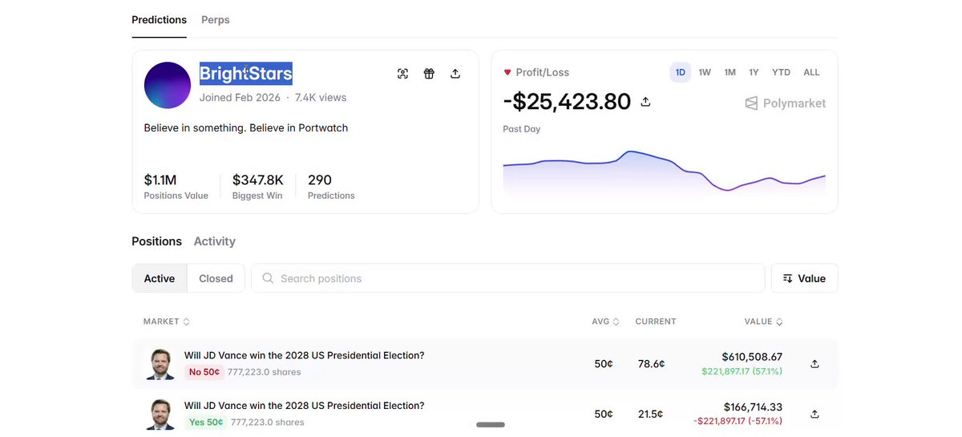Select the 1M profit range
This screenshot has width=962, height=437.
coord(730,72)
